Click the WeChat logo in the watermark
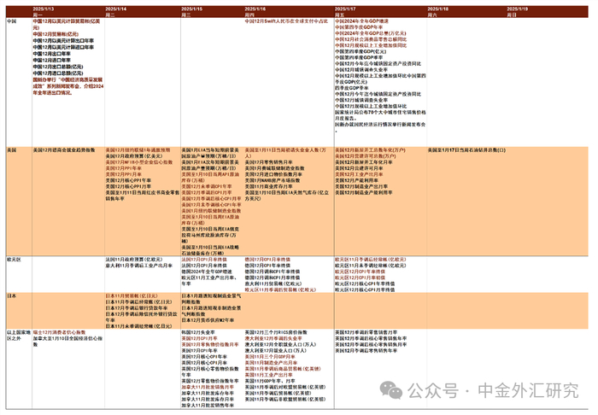The height and width of the screenshot is (415, 598). pos(391,390)
